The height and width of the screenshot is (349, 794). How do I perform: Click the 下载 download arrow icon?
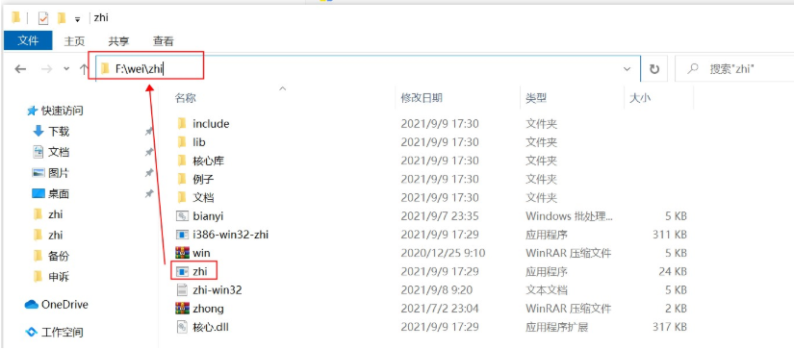click(38, 132)
